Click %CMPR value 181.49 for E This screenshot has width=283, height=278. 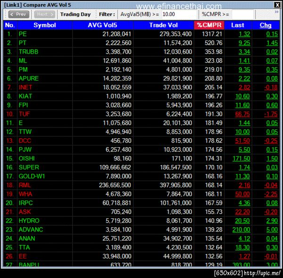pyautogui.click(x=214, y=123)
